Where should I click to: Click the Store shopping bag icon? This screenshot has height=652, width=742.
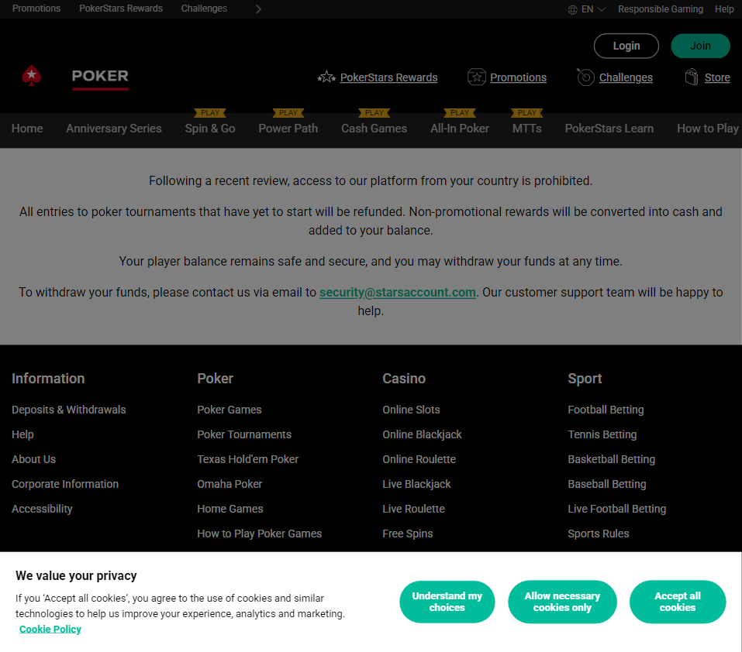tap(692, 77)
